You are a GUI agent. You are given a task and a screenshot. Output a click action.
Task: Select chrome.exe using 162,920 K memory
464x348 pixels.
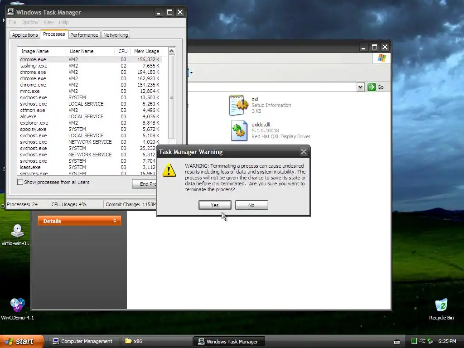pyautogui.click(x=90, y=78)
